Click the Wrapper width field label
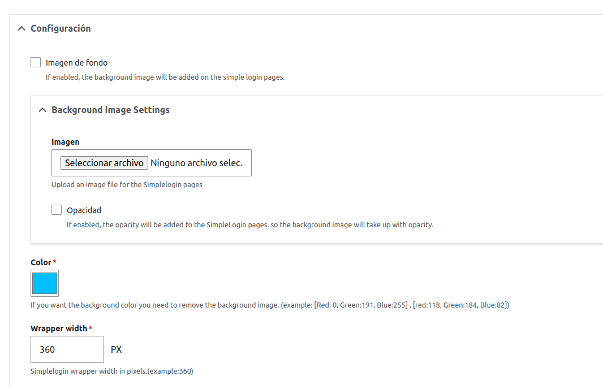 tap(59, 329)
